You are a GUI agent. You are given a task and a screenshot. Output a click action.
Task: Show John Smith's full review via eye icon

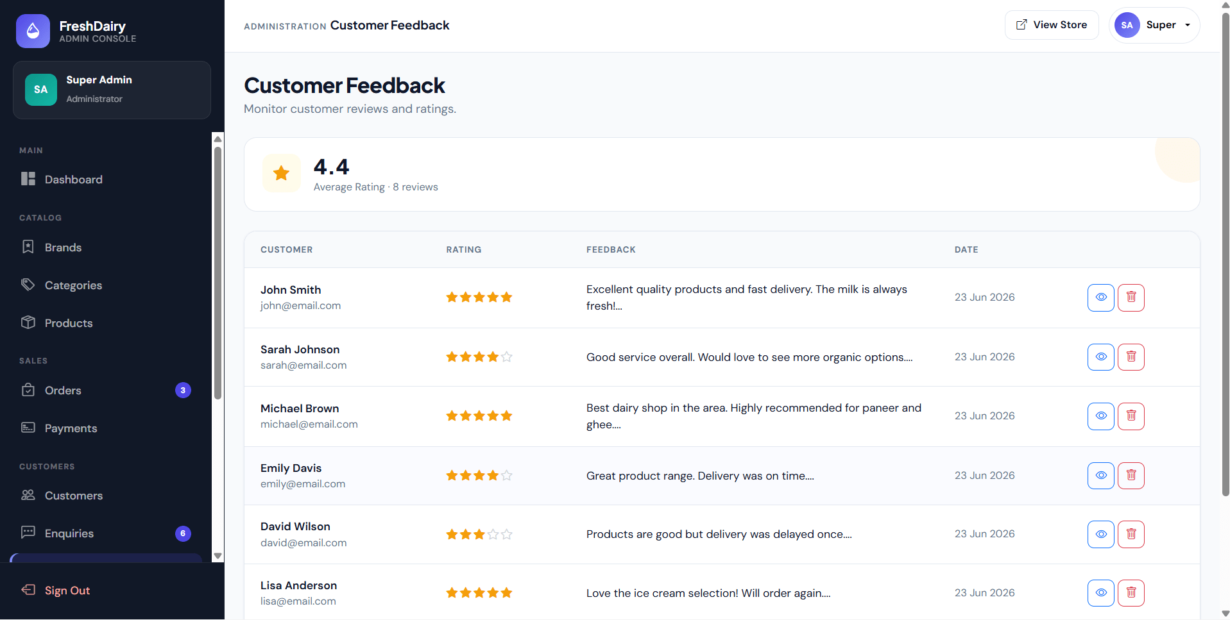(1100, 297)
